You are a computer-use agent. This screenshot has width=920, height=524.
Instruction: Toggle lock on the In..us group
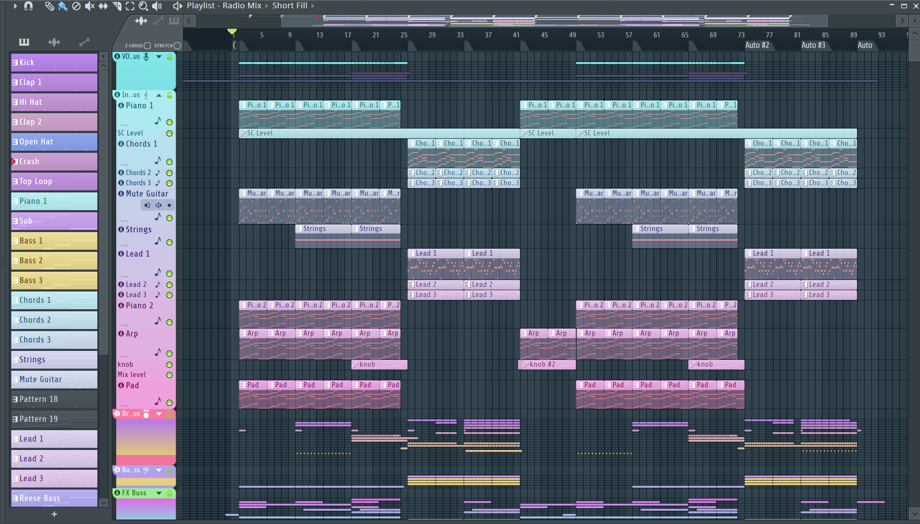pos(169,95)
